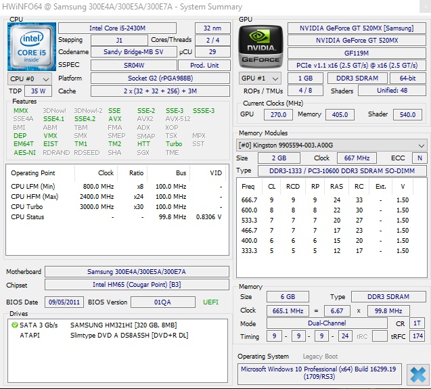Click the Legacy Boot label
Screen dimensions: 431x389
[x=320, y=357]
